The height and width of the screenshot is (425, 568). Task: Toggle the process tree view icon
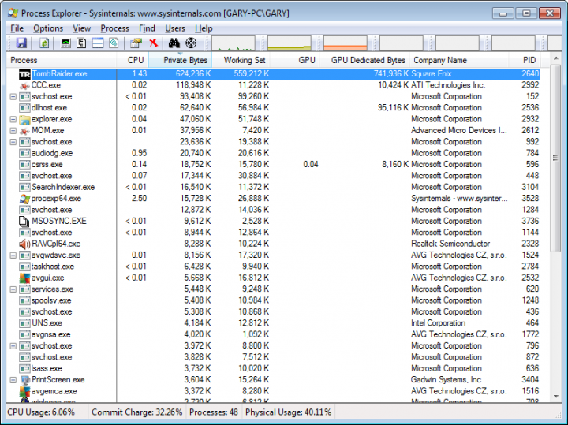click(x=81, y=43)
